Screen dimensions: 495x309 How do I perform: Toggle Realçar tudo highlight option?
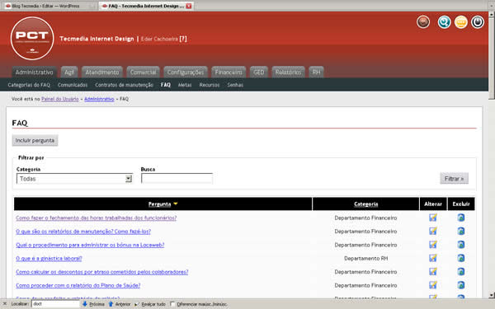pos(150,304)
